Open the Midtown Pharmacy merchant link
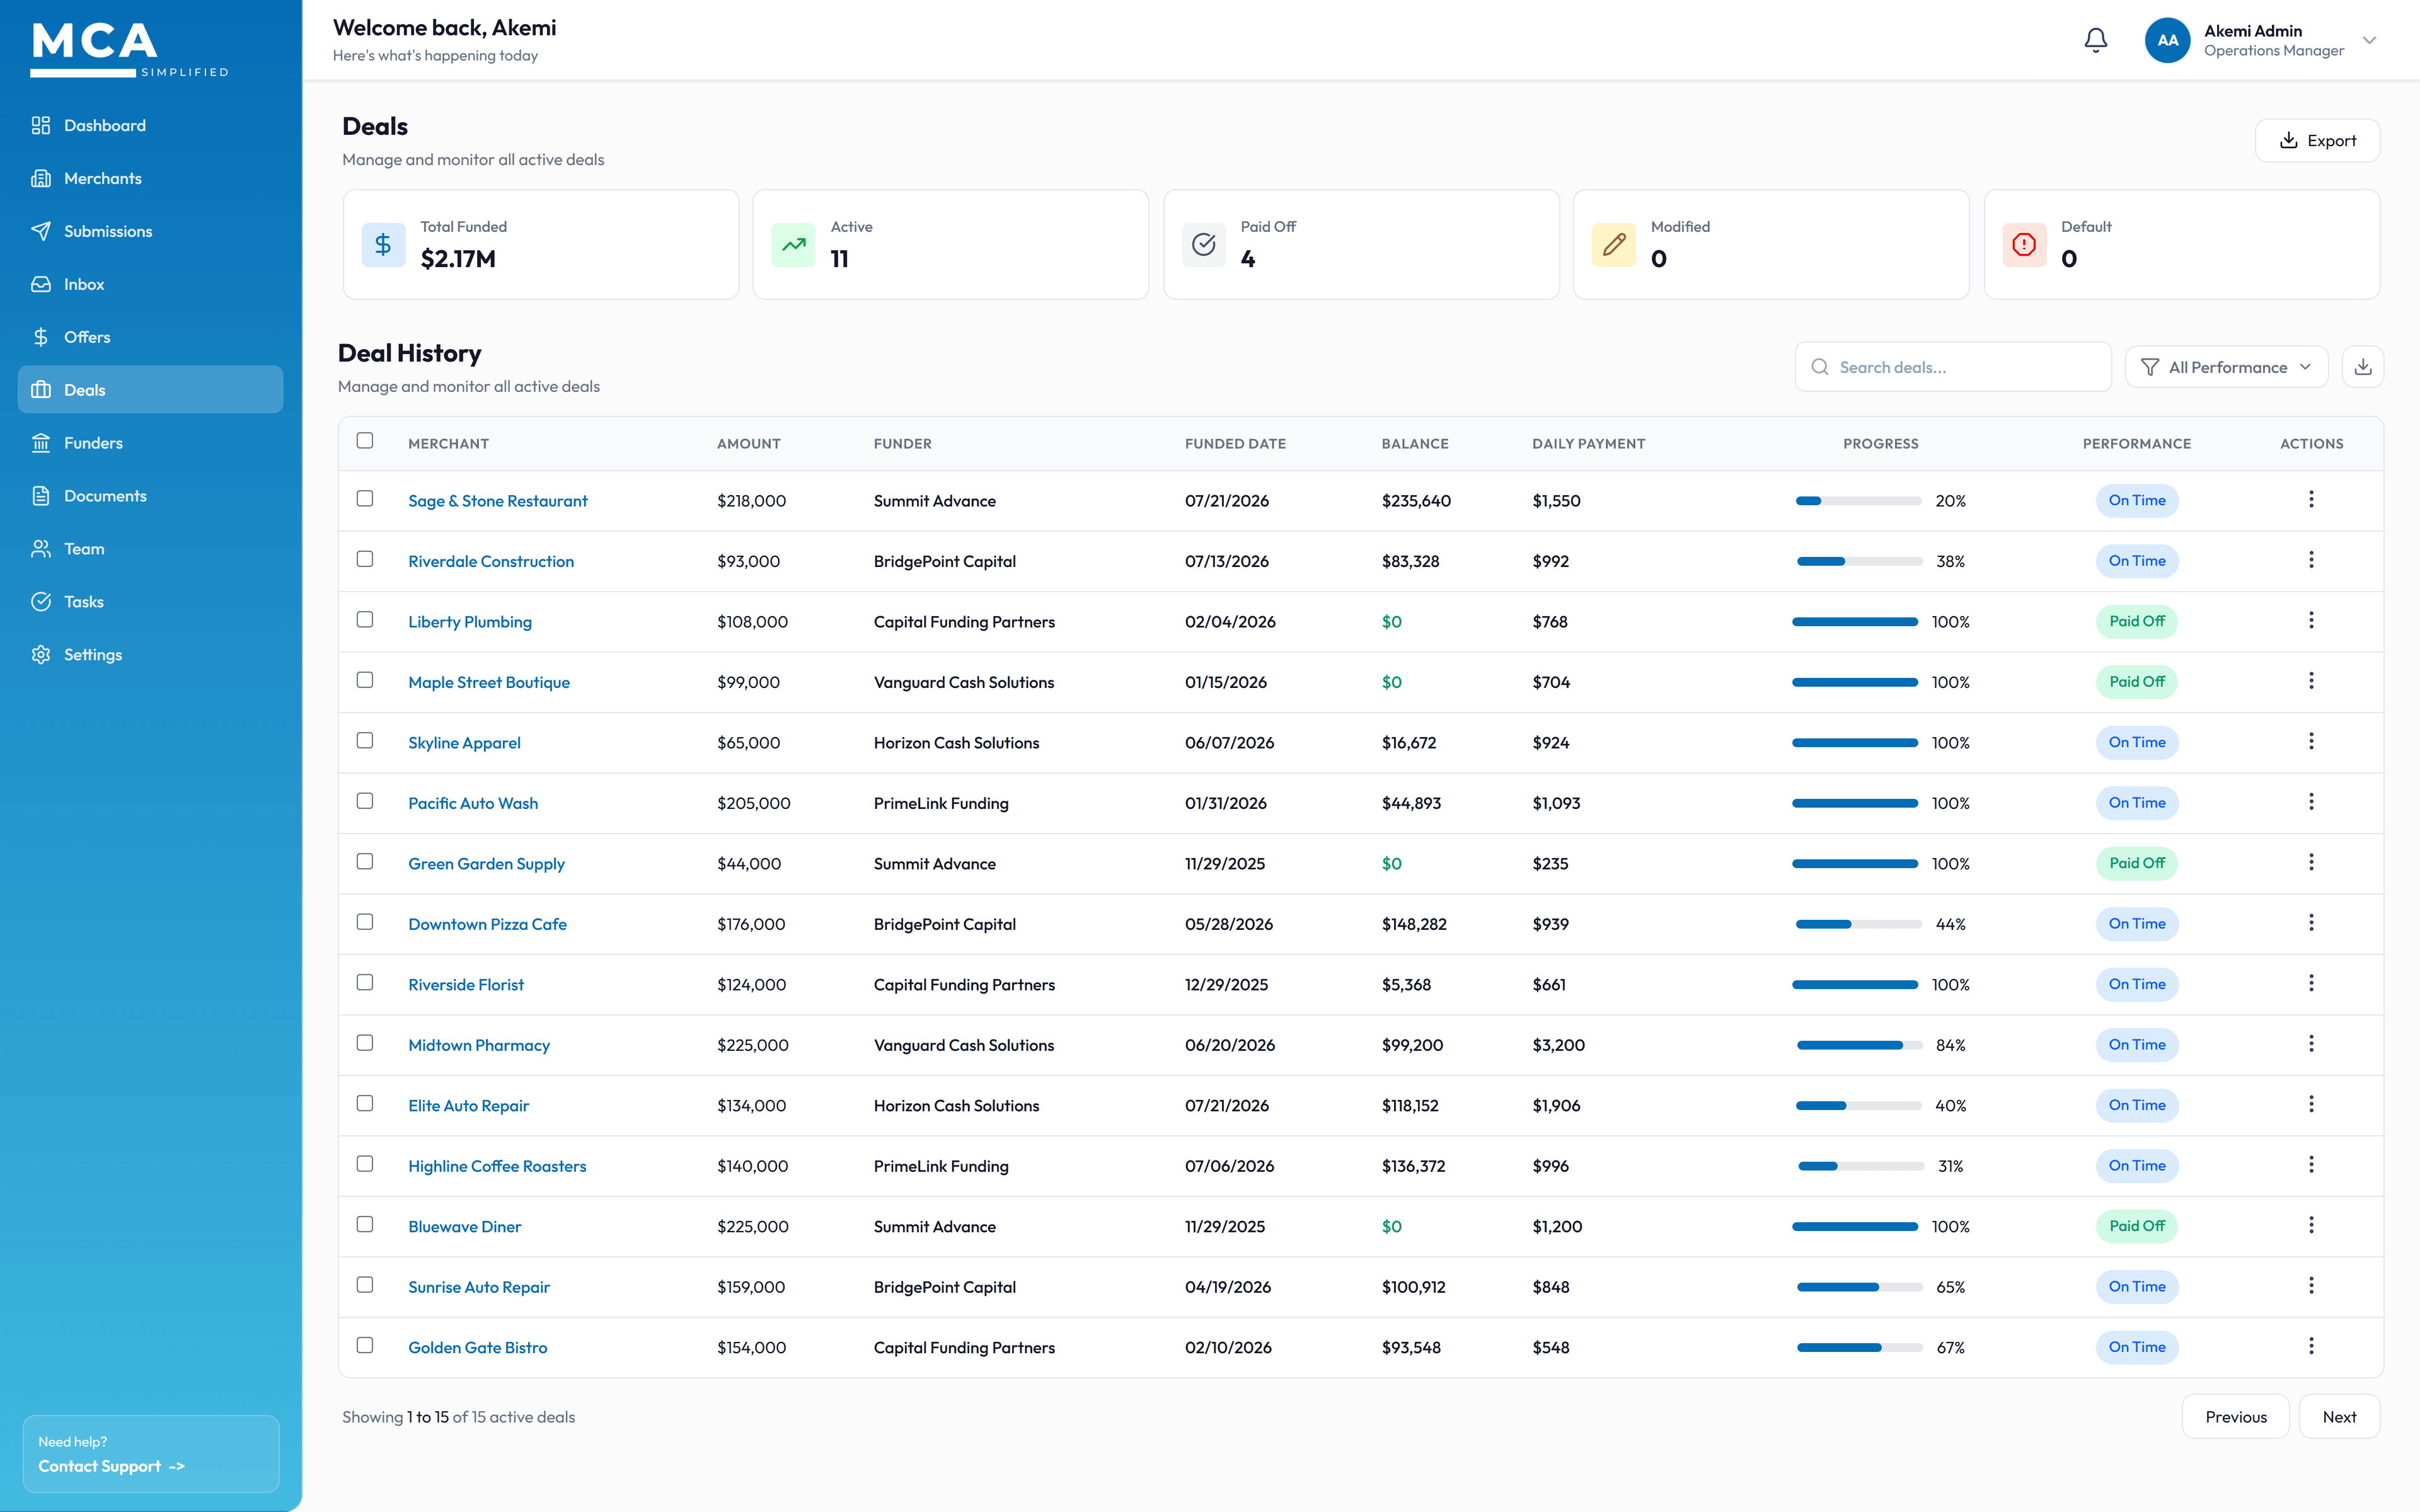2420x1512 pixels. click(479, 1045)
